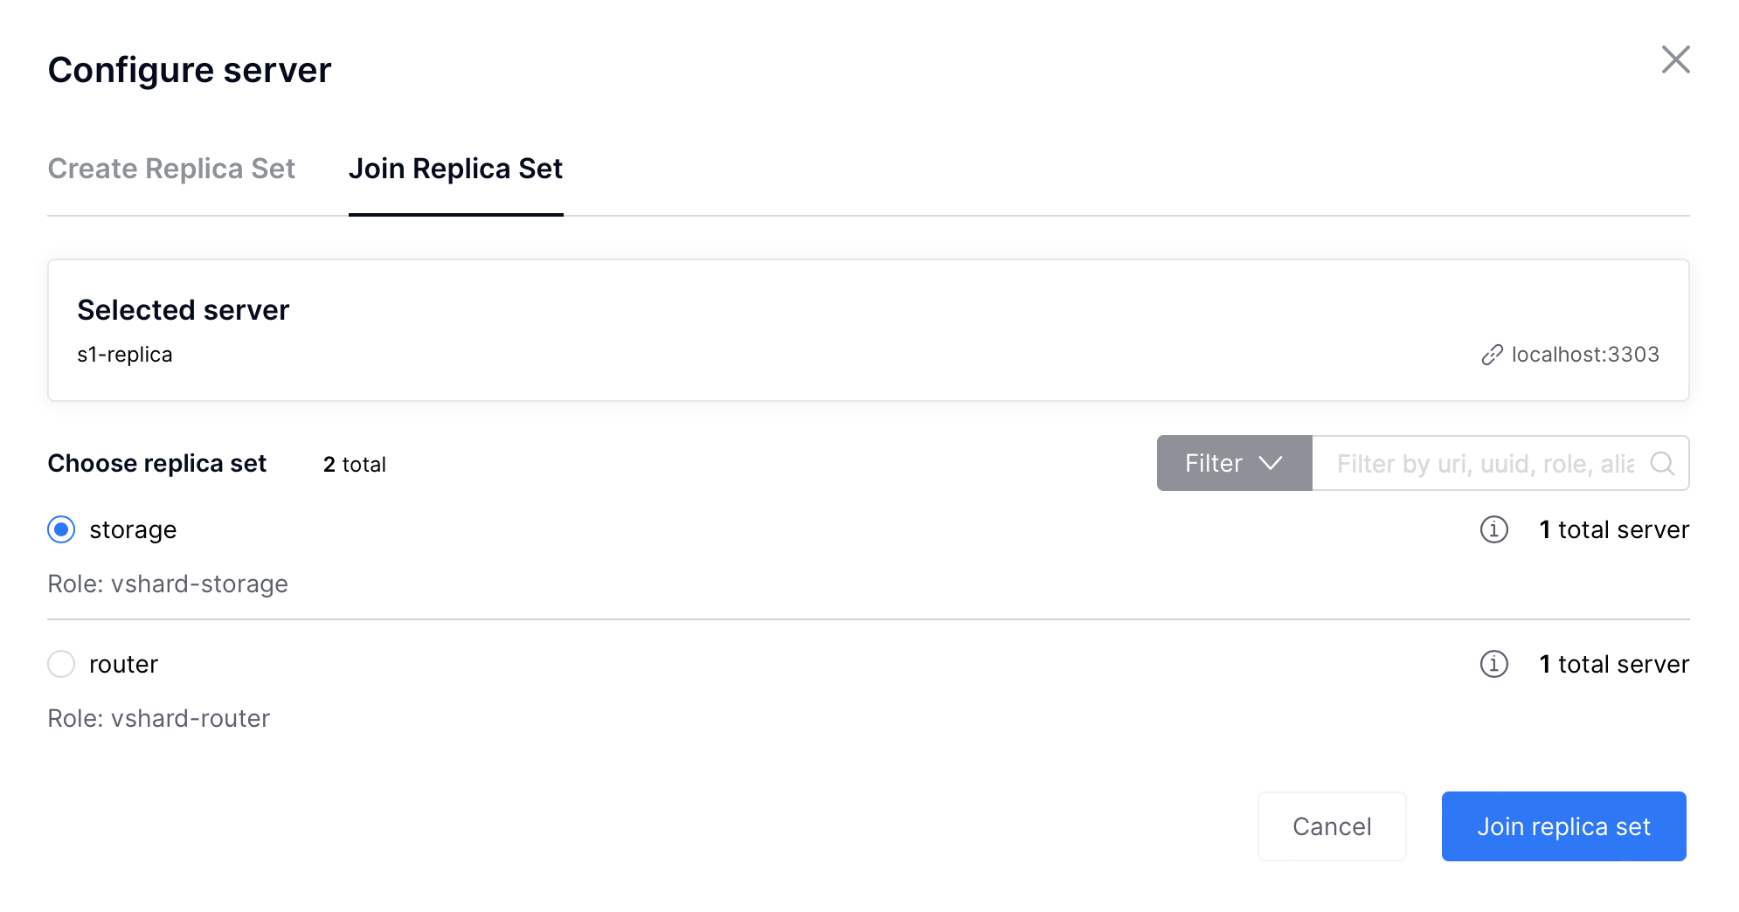Viewport: 1739px width, 912px height.
Task: Click the storage label text
Action: click(133, 530)
